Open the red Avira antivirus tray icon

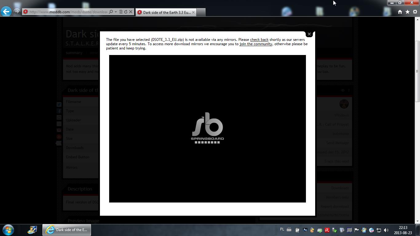tap(327, 230)
